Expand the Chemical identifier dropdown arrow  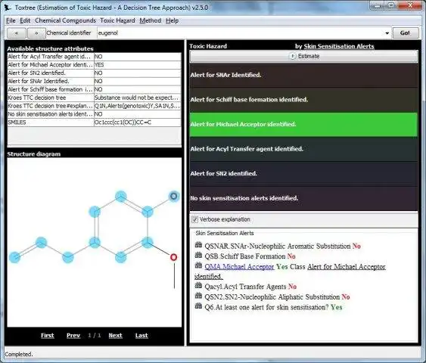pyautogui.click(x=387, y=33)
